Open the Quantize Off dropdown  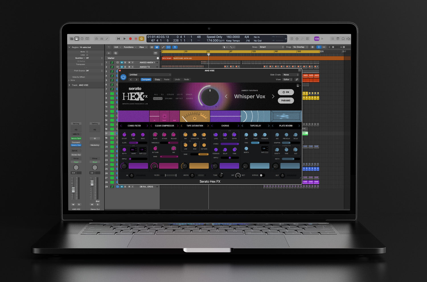tap(94, 58)
